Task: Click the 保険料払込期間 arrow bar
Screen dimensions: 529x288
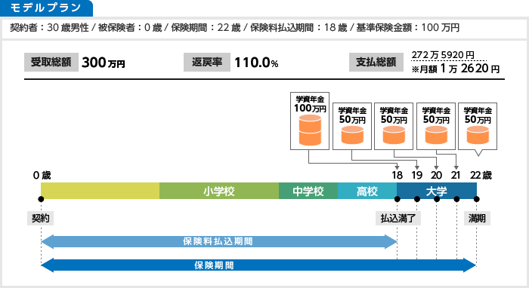Action: 218,241
